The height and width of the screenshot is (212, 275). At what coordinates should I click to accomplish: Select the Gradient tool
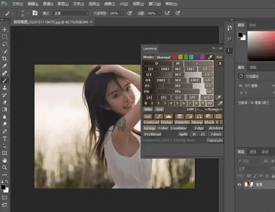point(5,109)
